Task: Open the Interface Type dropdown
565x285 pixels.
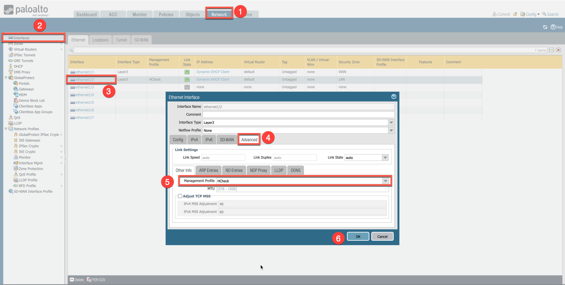Action: 391,123
